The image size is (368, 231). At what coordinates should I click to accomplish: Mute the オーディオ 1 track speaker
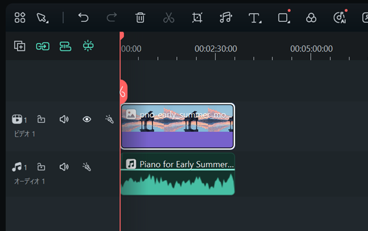[x=64, y=167]
